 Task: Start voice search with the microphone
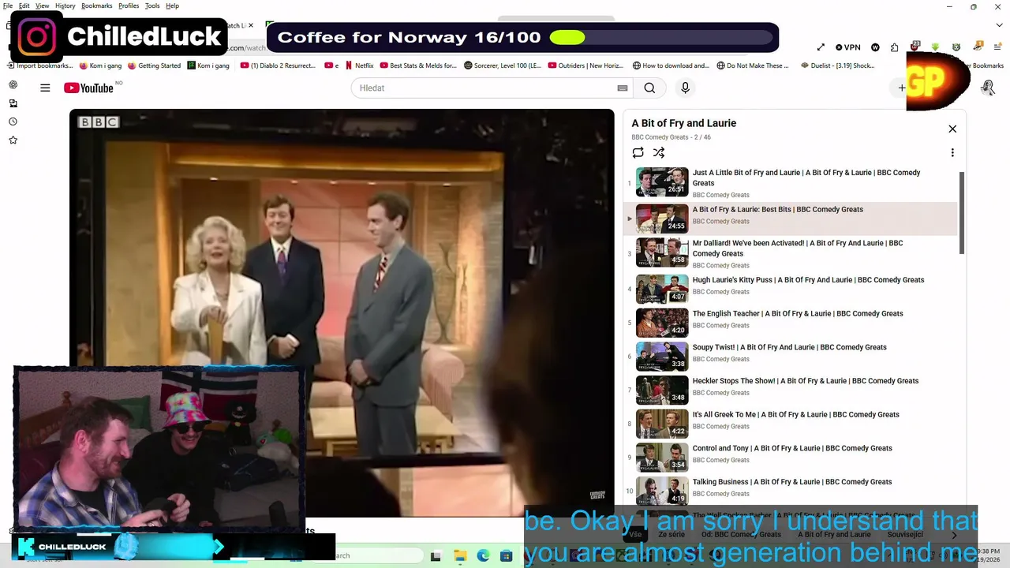click(685, 88)
